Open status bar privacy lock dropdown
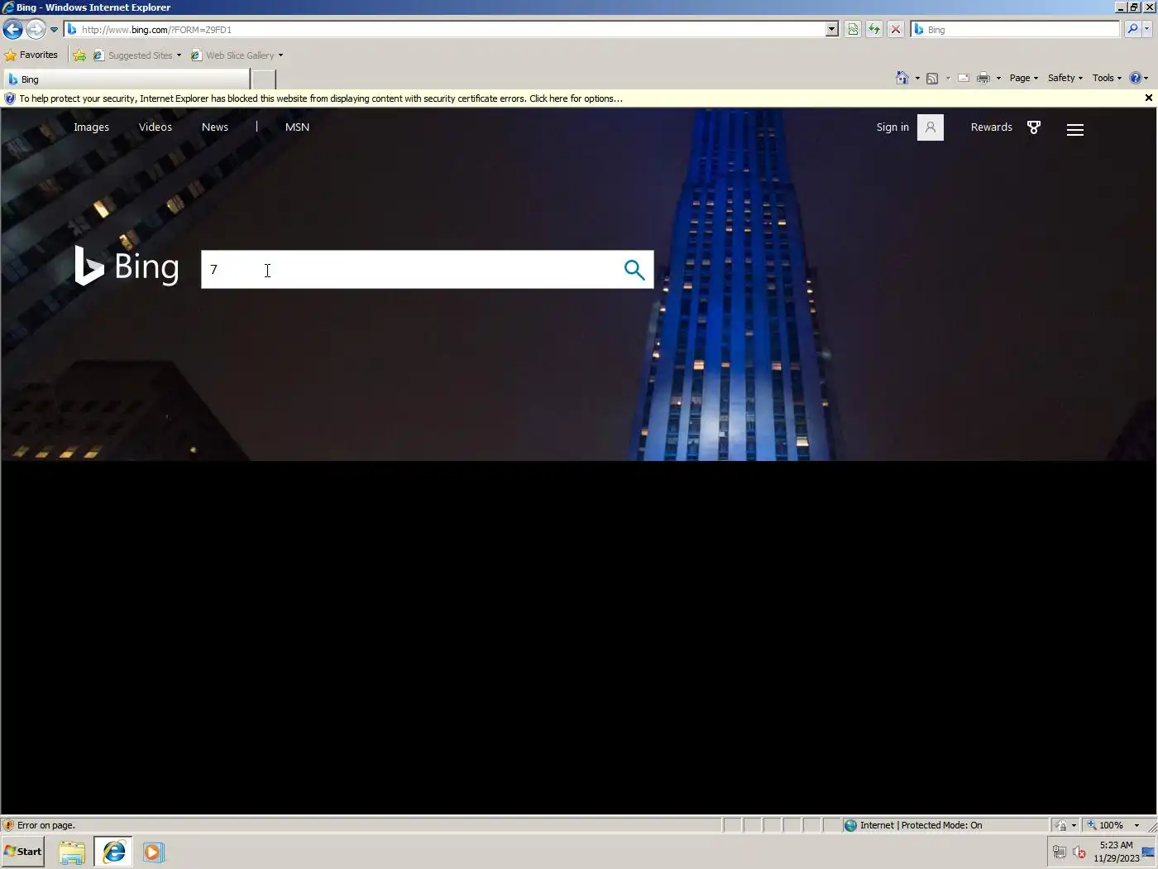Viewport: 1158px width, 869px height. point(1065,825)
